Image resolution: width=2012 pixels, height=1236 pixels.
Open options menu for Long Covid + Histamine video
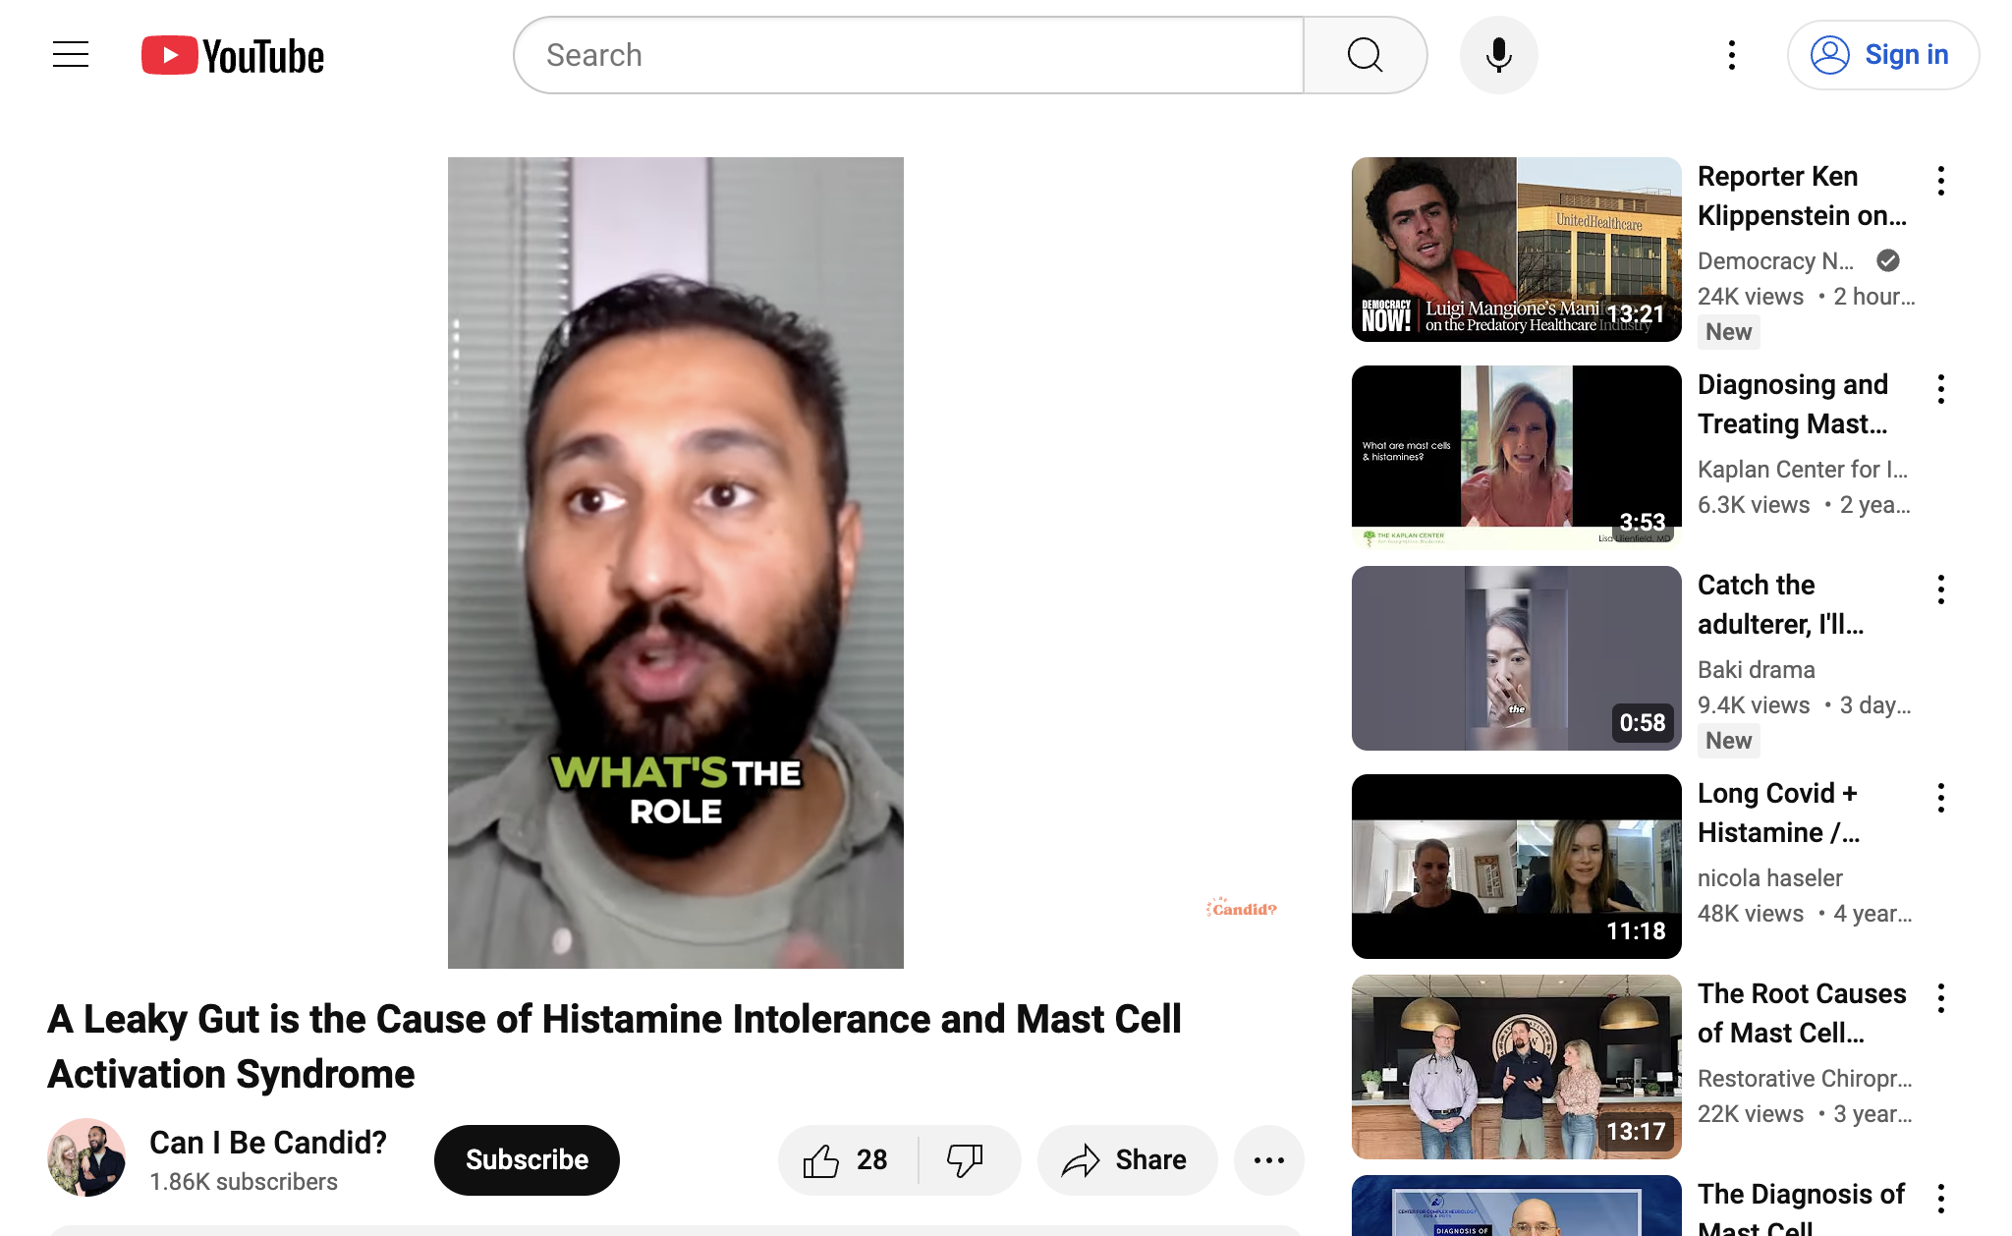(1940, 798)
